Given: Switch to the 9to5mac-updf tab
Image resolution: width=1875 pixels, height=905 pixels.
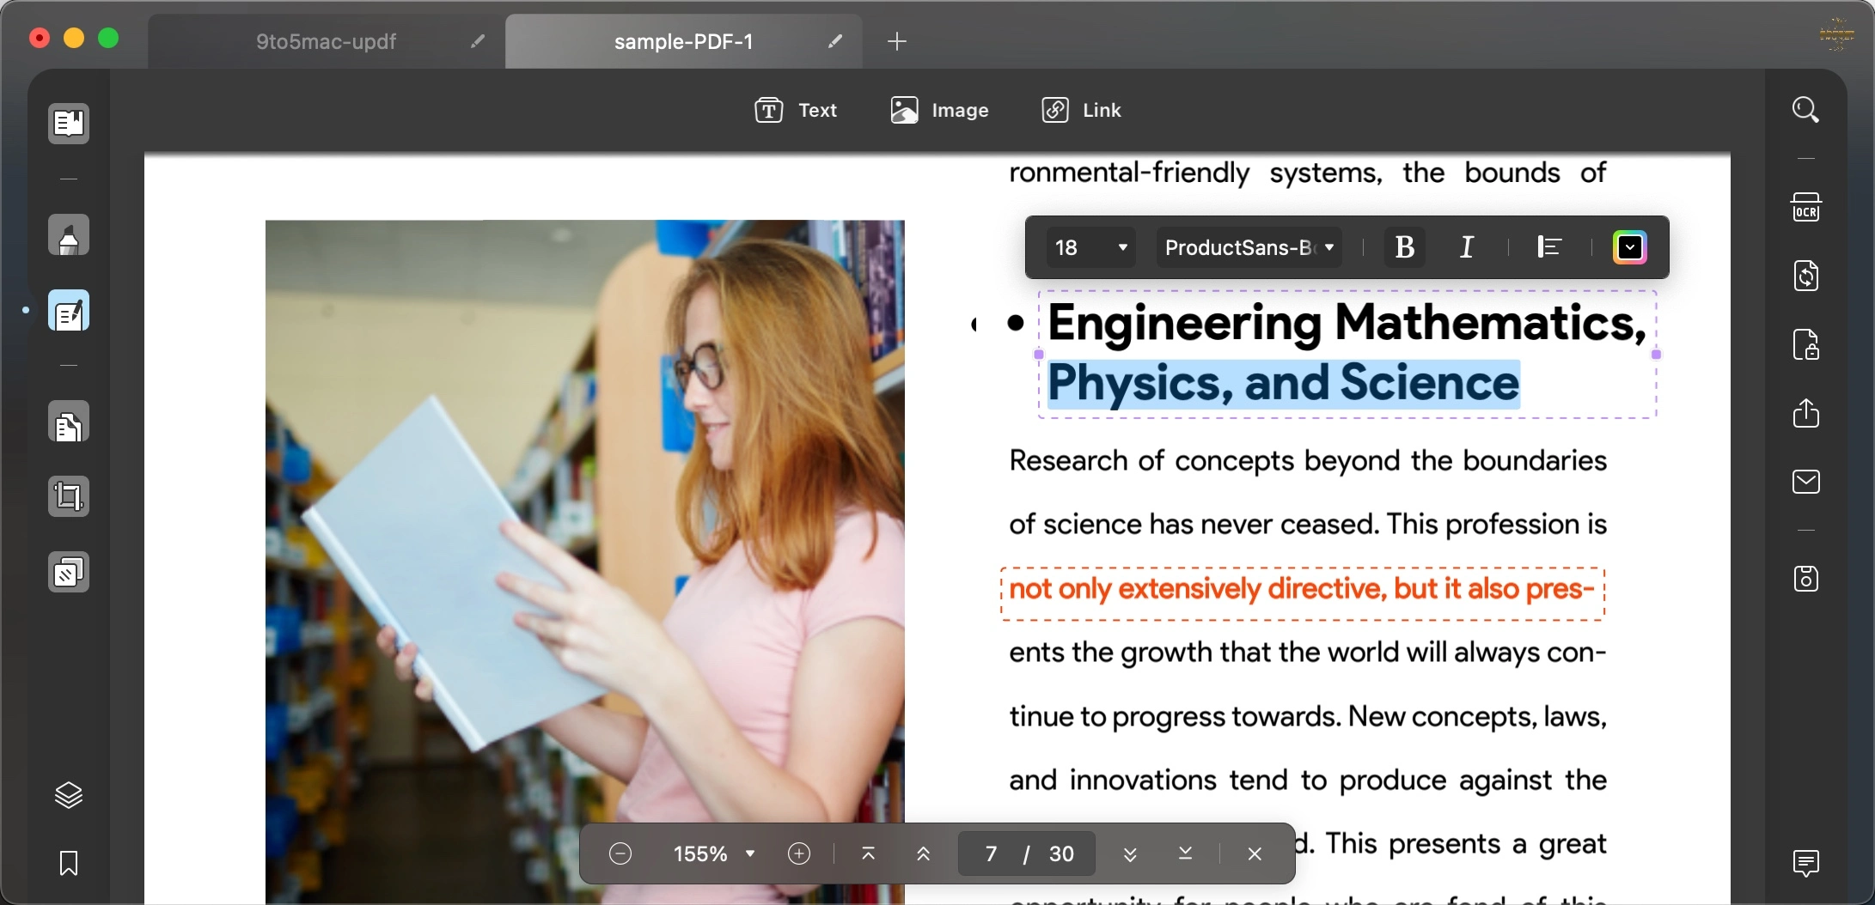Looking at the screenshot, I should coord(327,41).
